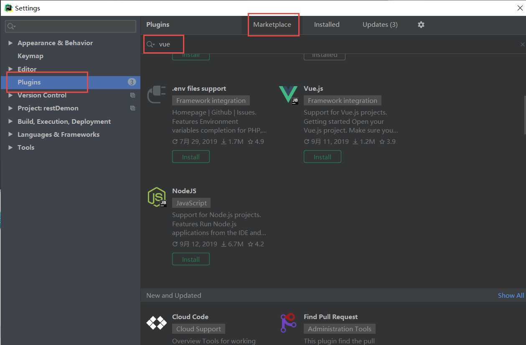Screen dimensions: 526x345
Task: Expand the Editor tree node
Action: point(10,69)
